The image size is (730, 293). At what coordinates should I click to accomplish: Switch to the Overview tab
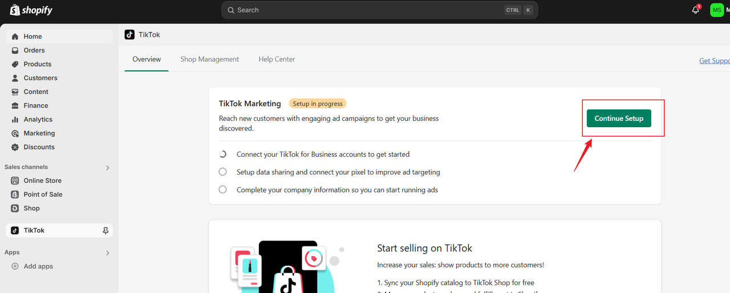[x=147, y=59]
